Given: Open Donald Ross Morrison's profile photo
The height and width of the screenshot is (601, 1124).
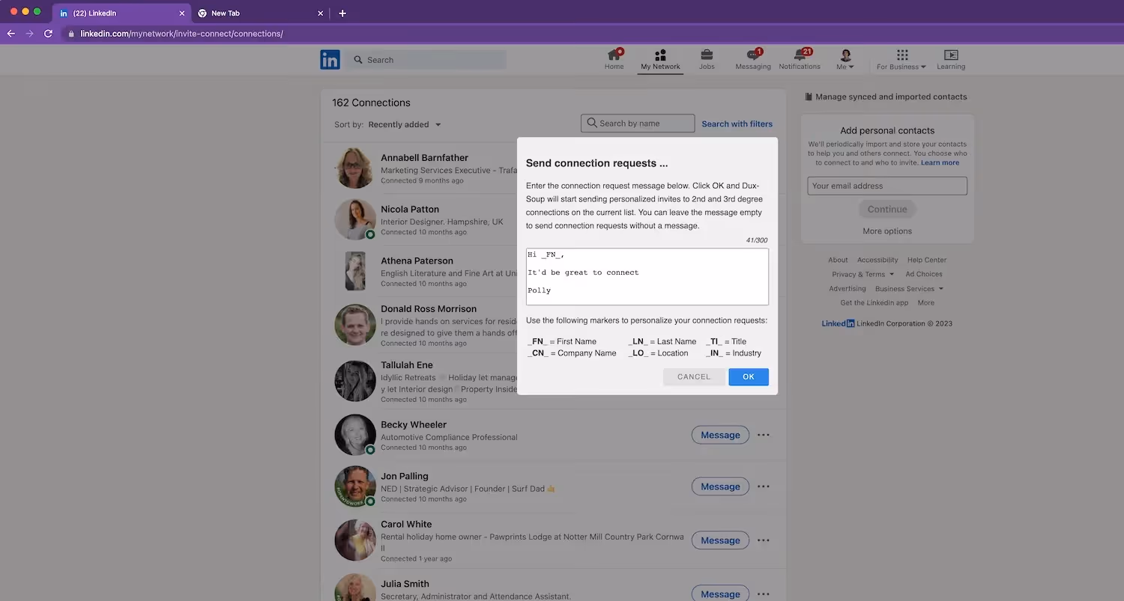Looking at the screenshot, I should [355, 325].
